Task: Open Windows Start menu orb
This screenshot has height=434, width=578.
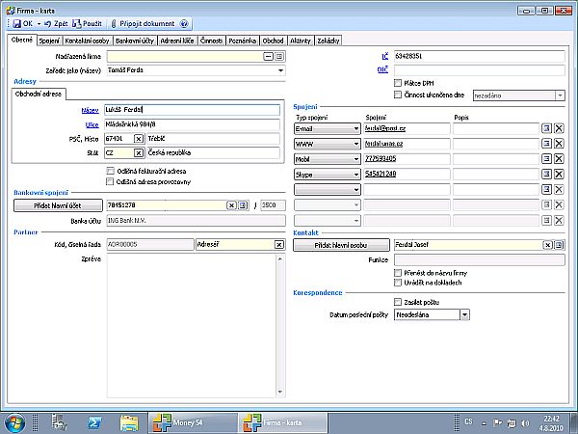Action: click(x=14, y=423)
